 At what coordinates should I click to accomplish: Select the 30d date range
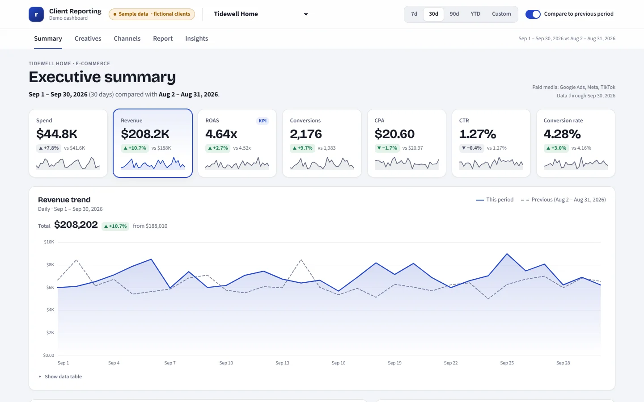(433, 14)
